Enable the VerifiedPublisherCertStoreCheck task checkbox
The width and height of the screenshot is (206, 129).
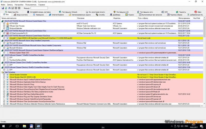tap(4, 79)
